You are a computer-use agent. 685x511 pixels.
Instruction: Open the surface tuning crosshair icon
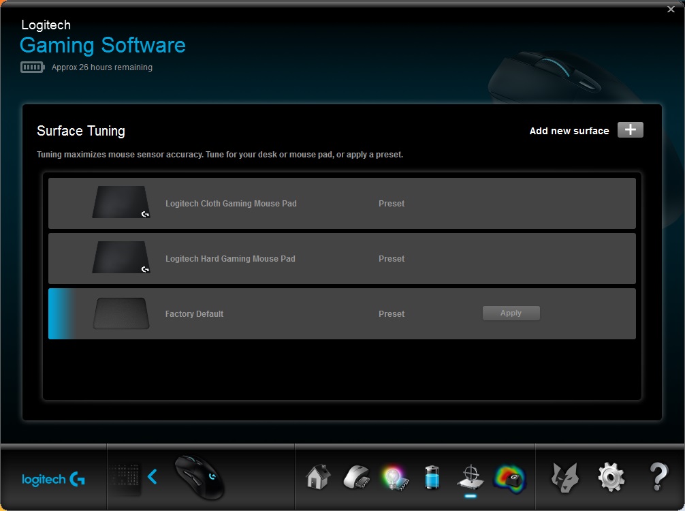[x=471, y=477]
